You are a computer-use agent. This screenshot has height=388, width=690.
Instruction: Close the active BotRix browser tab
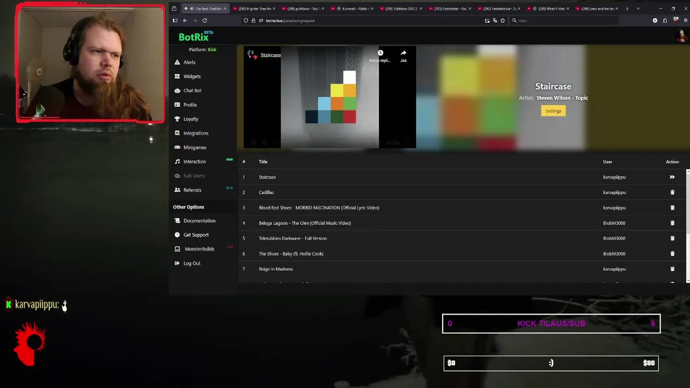point(225,9)
